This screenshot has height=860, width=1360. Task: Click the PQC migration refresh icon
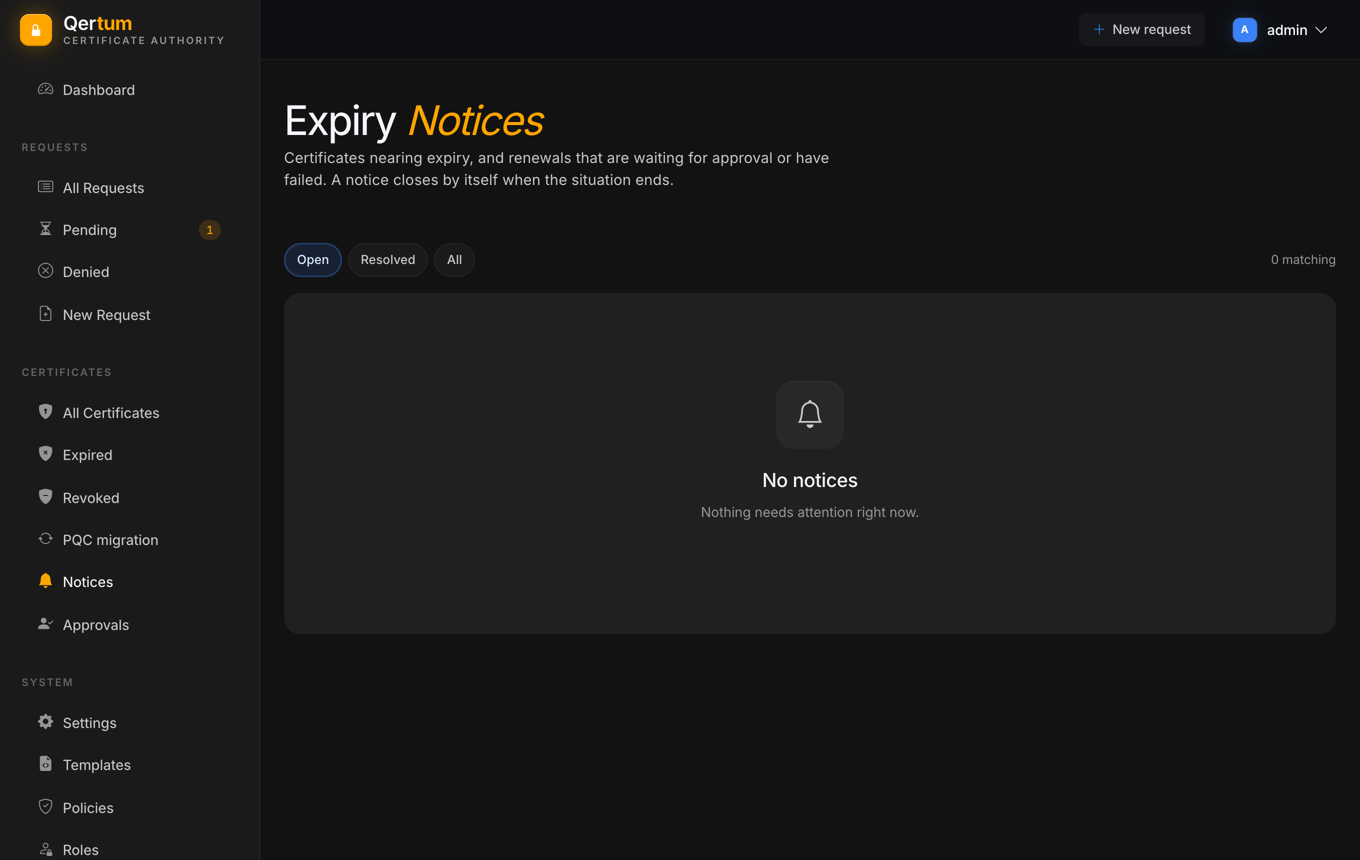[x=45, y=538]
